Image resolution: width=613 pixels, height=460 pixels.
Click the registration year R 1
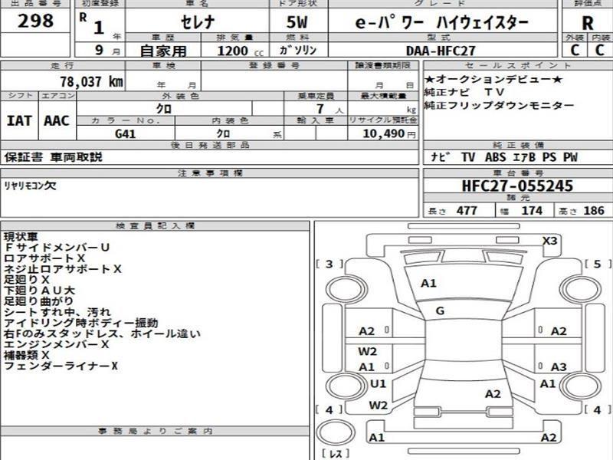pyautogui.click(x=93, y=25)
